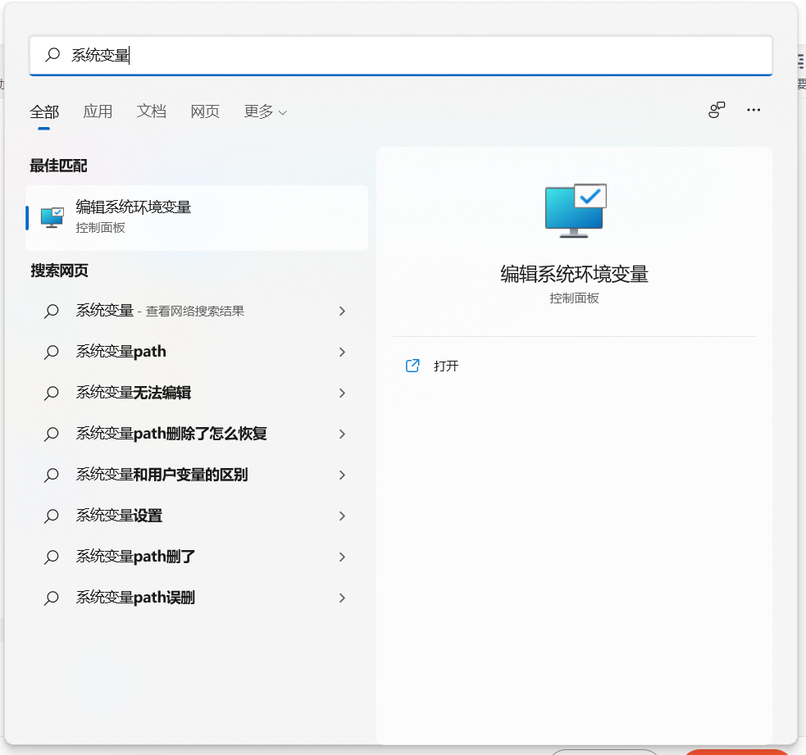Screen dimensions: 806x755
Task: Click the open-externally icon next to 打开
Action: [x=412, y=366]
